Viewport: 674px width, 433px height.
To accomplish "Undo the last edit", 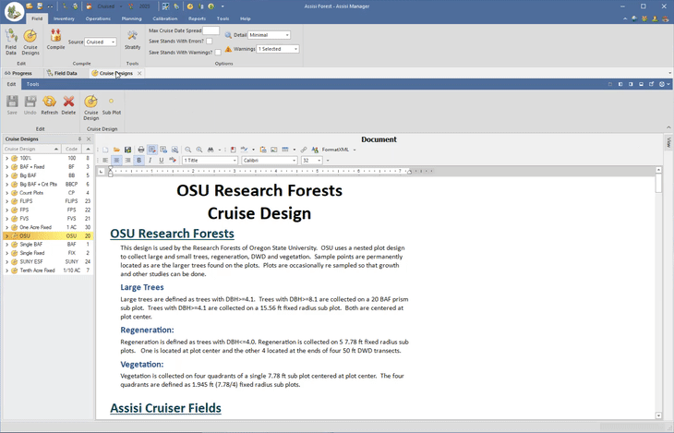I will click(30, 105).
